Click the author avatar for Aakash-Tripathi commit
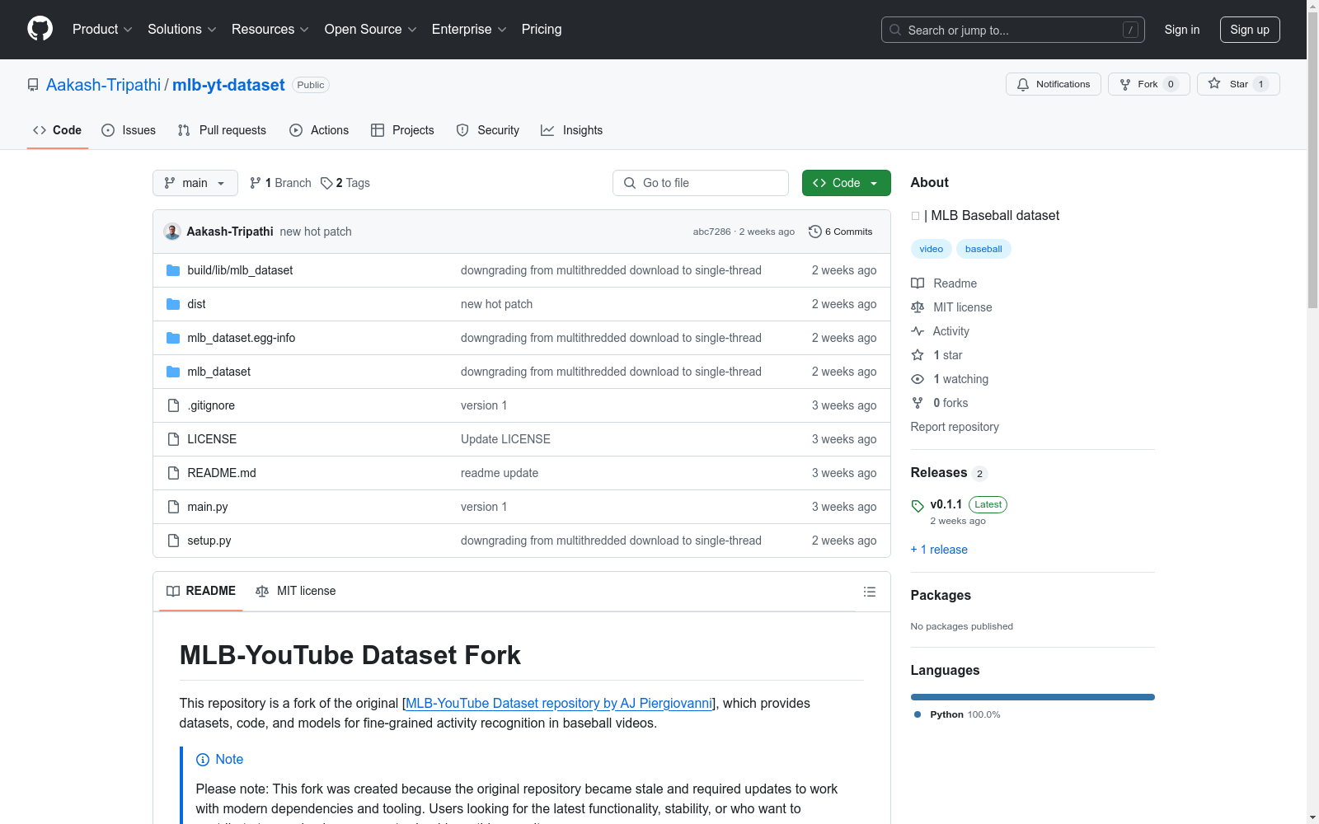The width and height of the screenshot is (1319, 824). coord(172,232)
